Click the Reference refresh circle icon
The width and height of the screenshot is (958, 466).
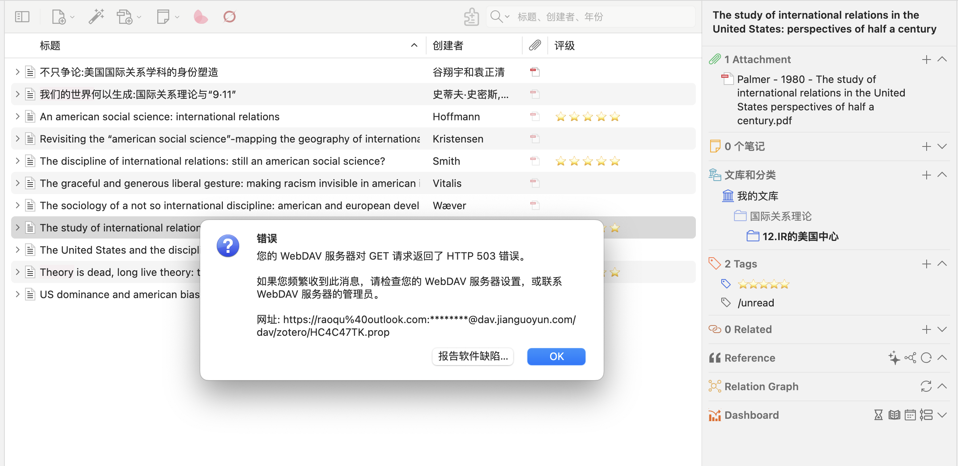point(926,358)
